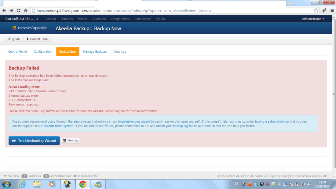
Task: Click the Control Panel toolbar button
Action: pyautogui.click(x=37, y=39)
